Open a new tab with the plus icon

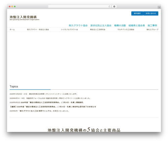(x=159, y=7)
